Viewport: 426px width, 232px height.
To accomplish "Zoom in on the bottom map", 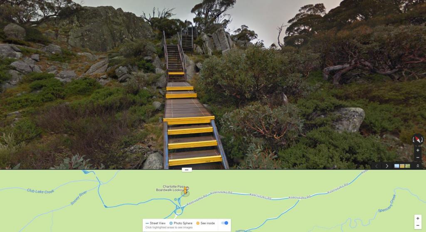I will [418, 218].
